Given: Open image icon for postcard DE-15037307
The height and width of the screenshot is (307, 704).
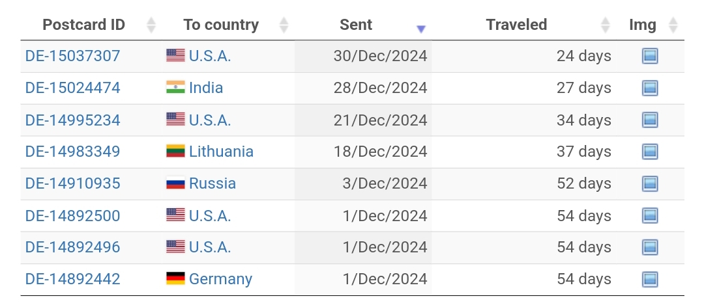Looking at the screenshot, I should [649, 56].
